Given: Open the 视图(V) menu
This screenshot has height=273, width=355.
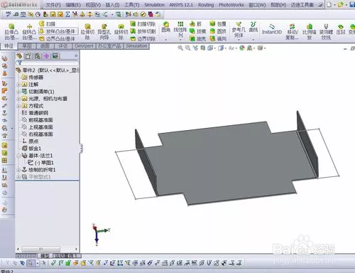Looking at the screenshot, I should point(93,5).
